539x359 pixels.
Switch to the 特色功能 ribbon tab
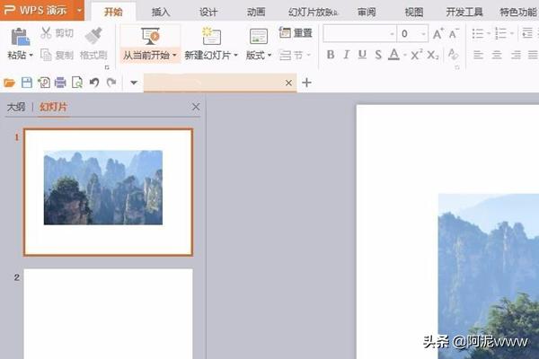pos(518,13)
